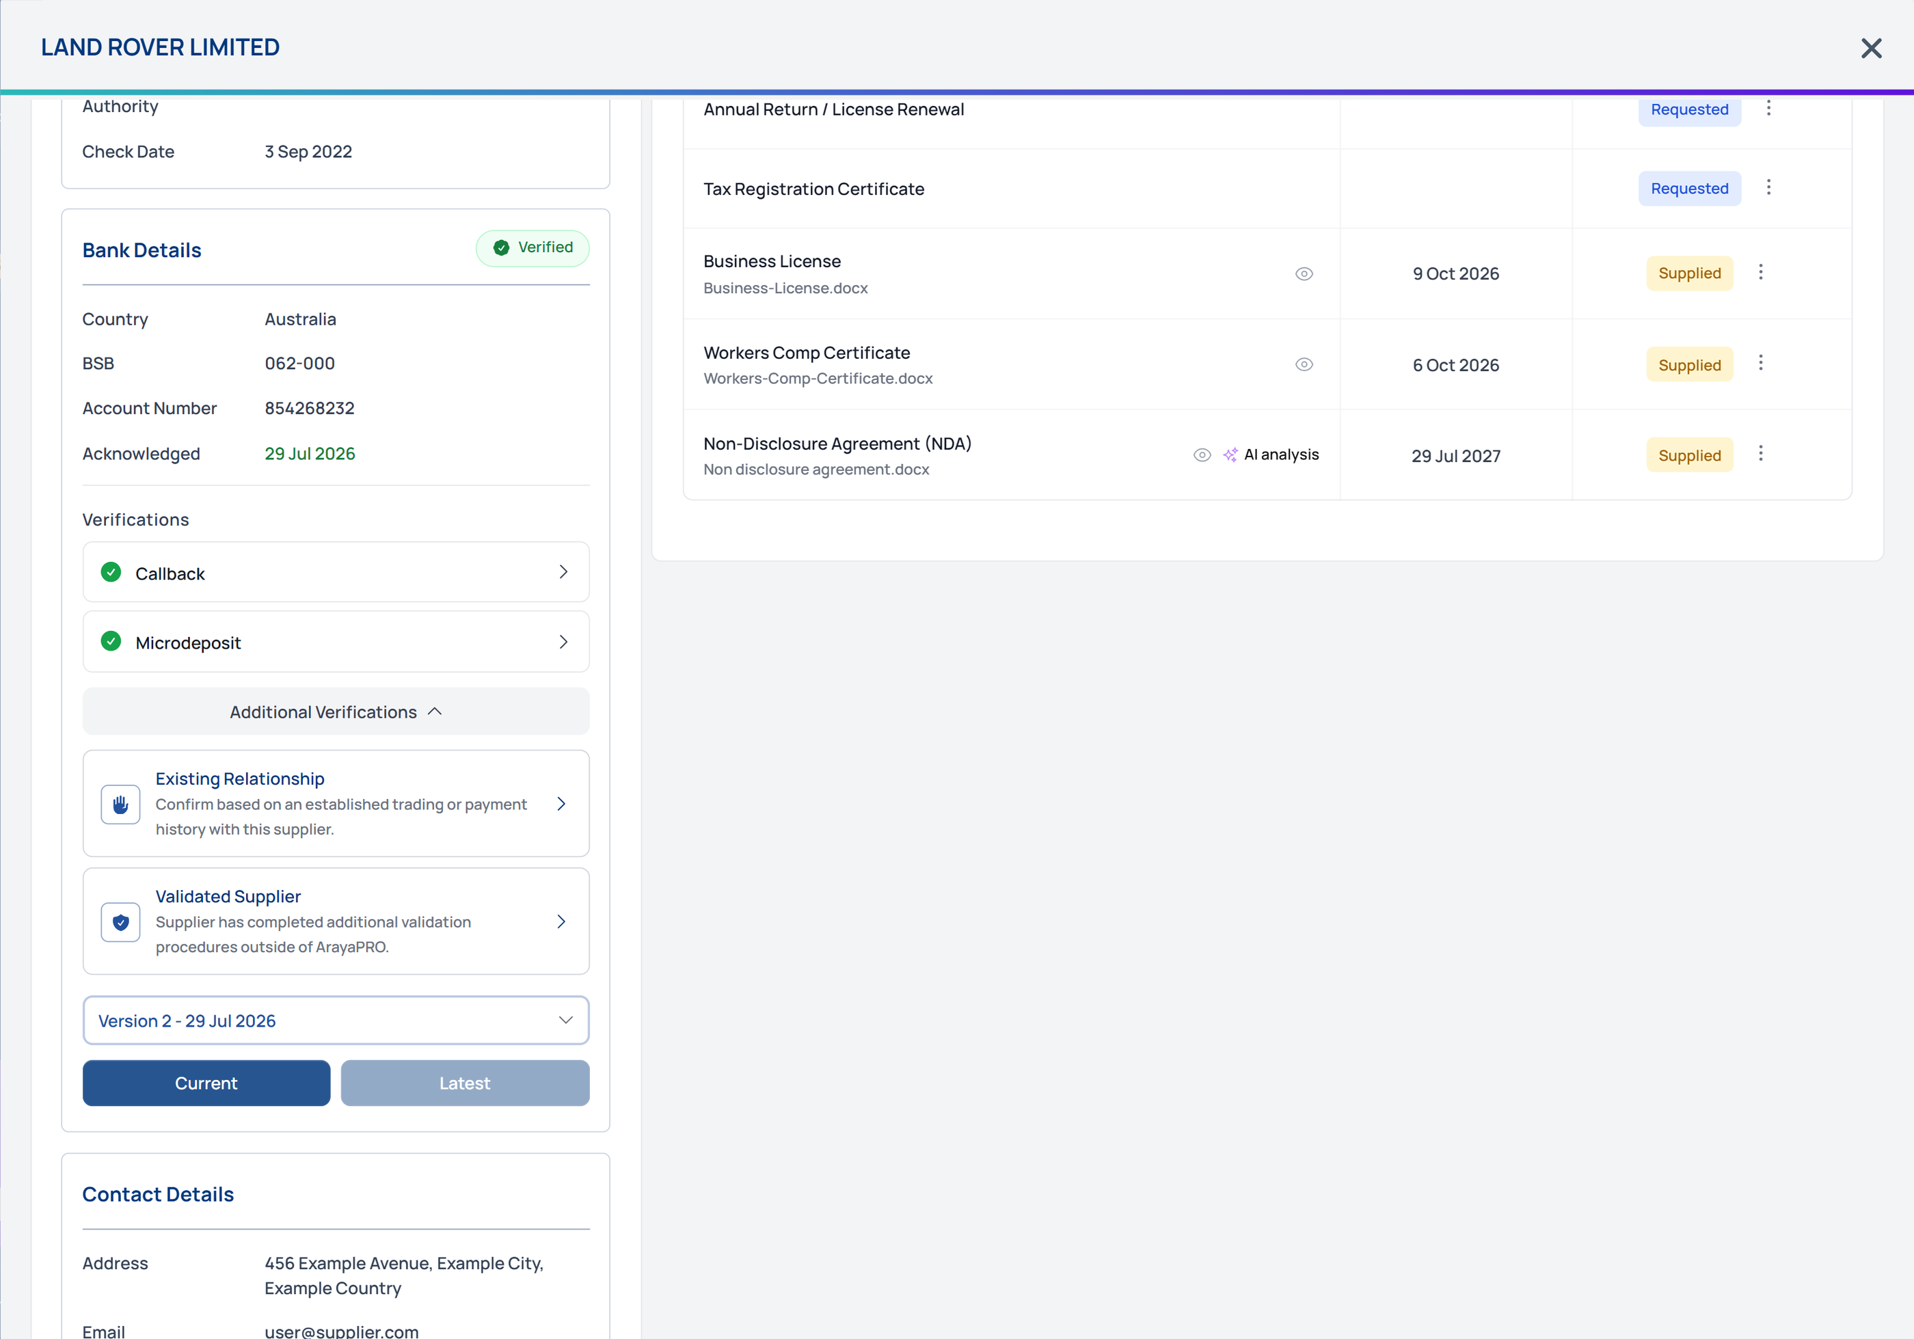Expand the Callback verification chevron
The image size is (1914, 1339).
click(x=563, y=572)
